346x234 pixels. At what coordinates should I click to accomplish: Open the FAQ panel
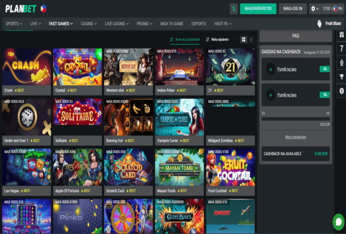[x=296, y=36]
